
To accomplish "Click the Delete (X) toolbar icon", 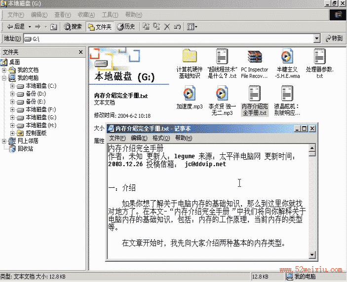I will coord(167,27).
